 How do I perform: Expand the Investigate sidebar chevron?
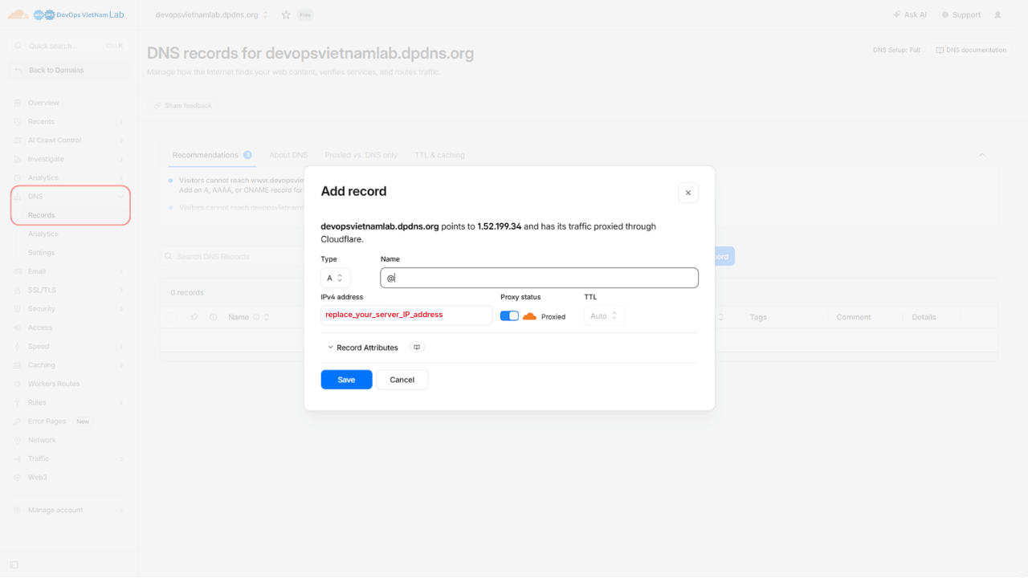121,159
